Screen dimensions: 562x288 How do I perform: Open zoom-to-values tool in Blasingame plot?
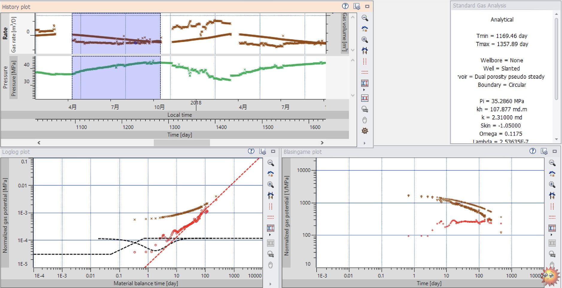tap(552, 254)
